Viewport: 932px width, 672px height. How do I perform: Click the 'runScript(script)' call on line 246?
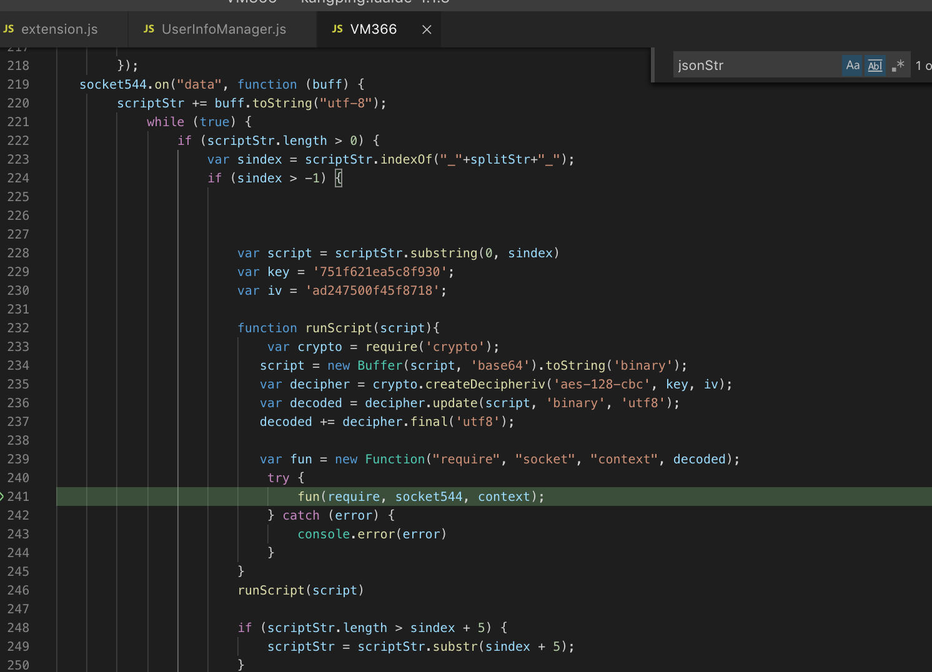pos(301,590)
